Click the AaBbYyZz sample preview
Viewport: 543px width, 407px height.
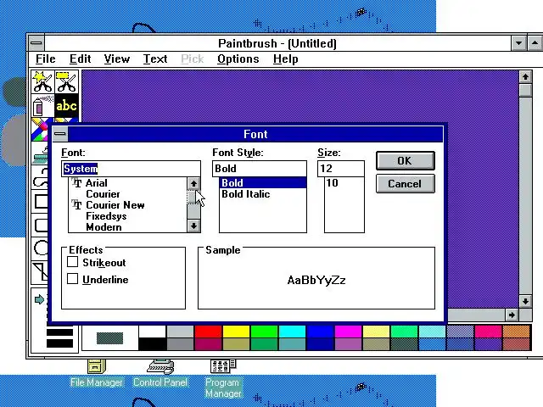(x=316, y=280)
